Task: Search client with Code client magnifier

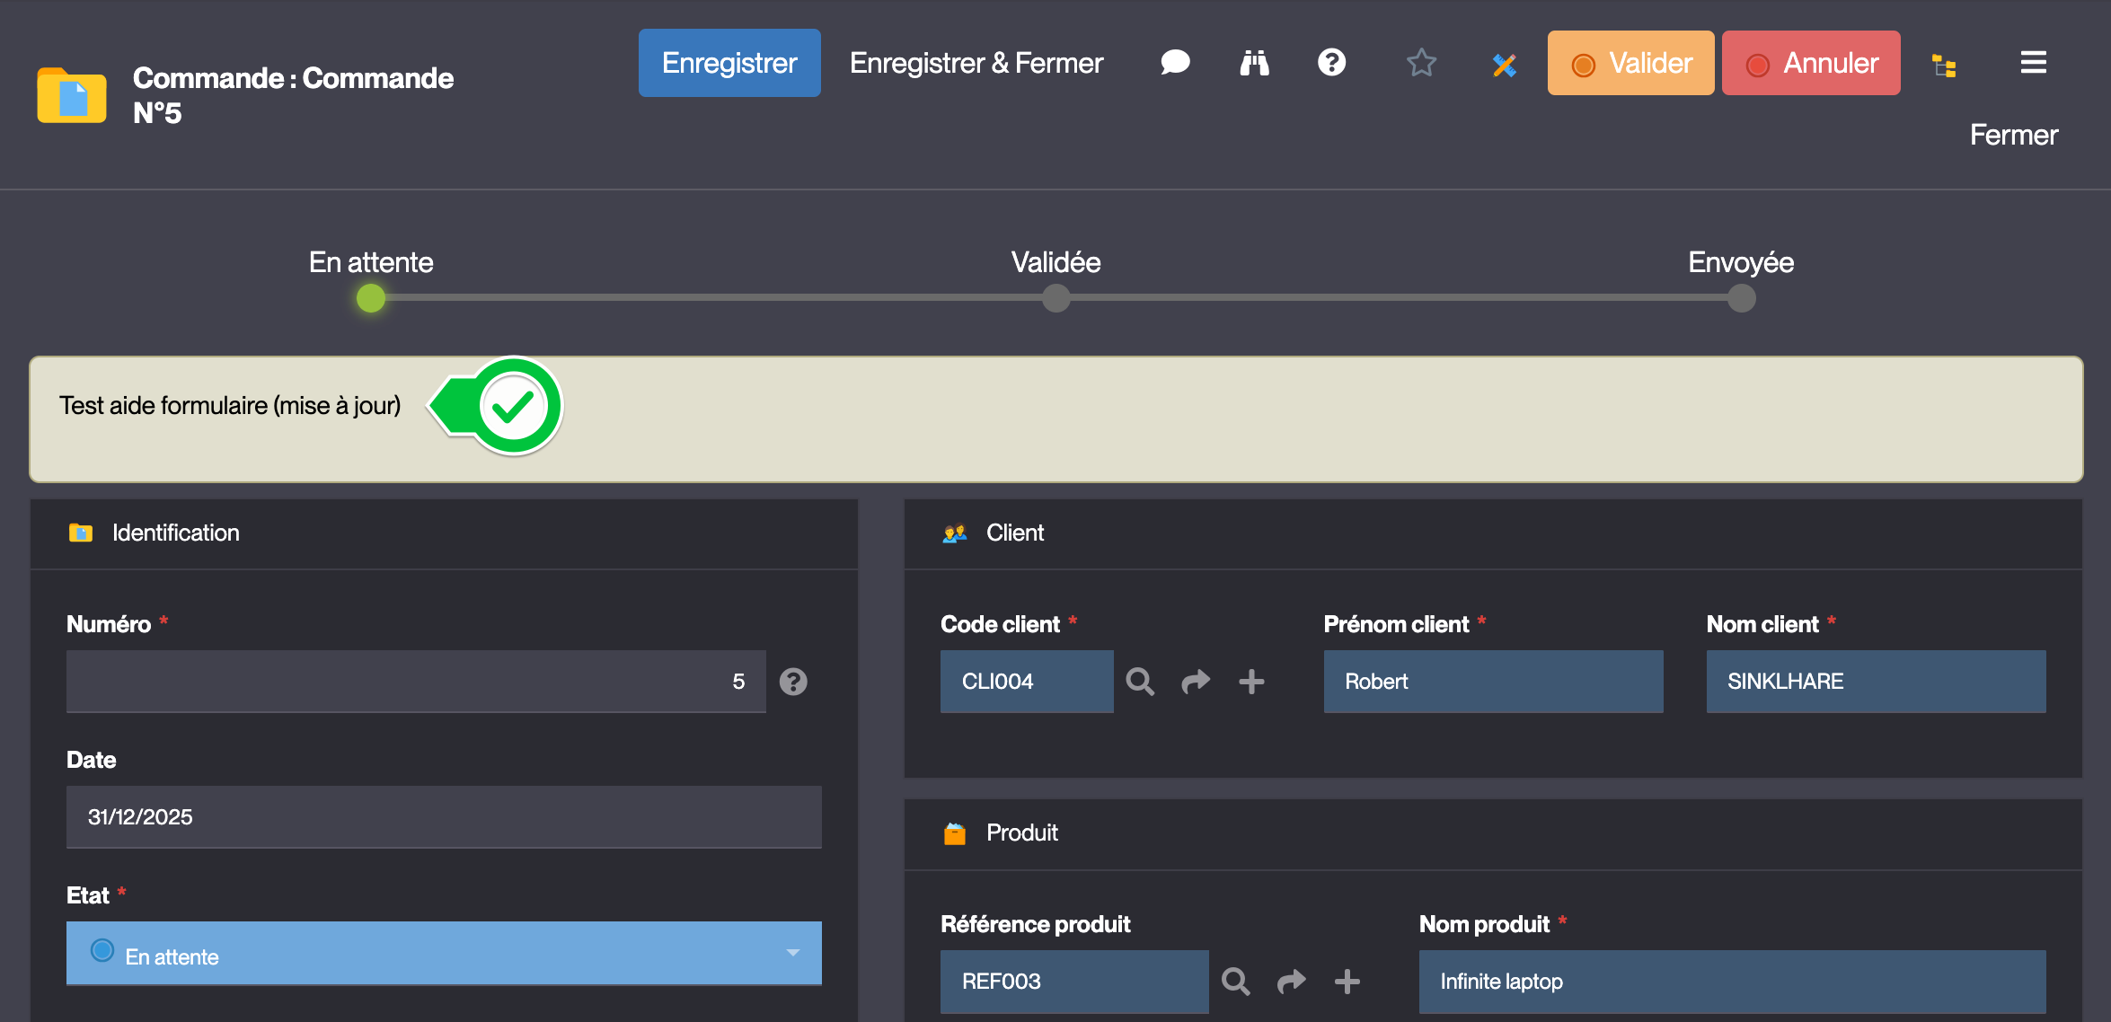Action: point(1140,682)
